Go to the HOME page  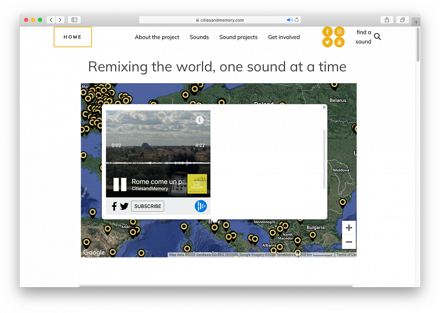pyautogui.click(x=72, y=37)
